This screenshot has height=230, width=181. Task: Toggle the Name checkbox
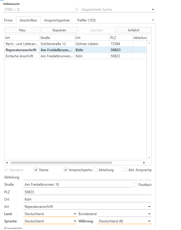36,170
